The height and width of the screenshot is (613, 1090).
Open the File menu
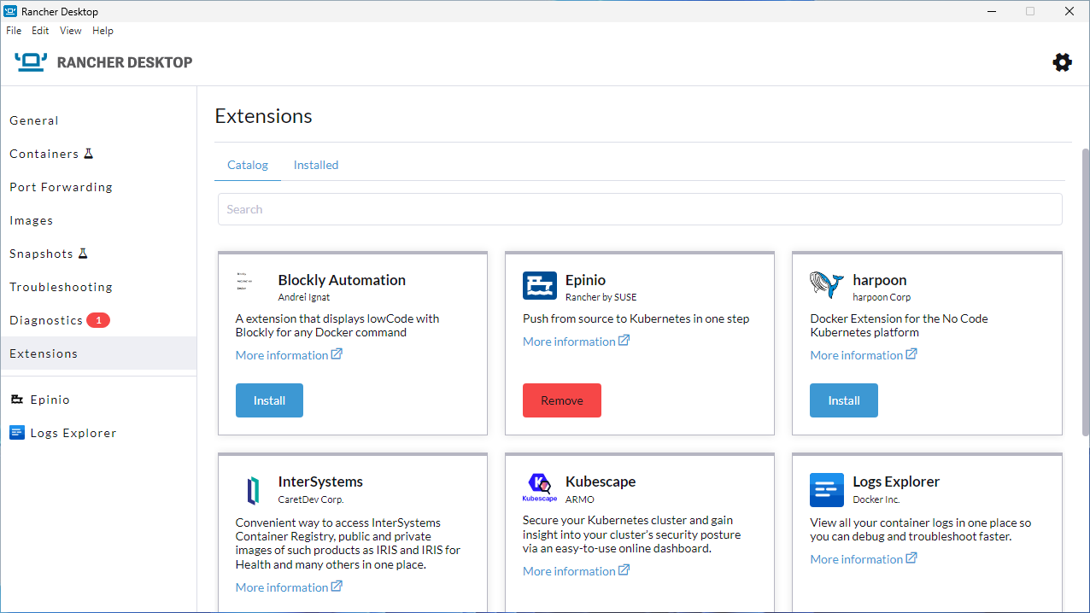14,31
